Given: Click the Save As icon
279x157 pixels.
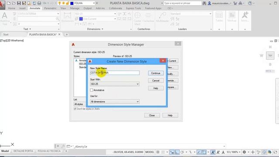Looking at the screenshot, I should pos(24,3).
